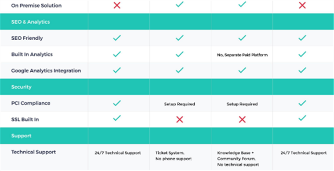
Task: Click the Built In Analytics checkmark in second column
Action: click(180, 54)
